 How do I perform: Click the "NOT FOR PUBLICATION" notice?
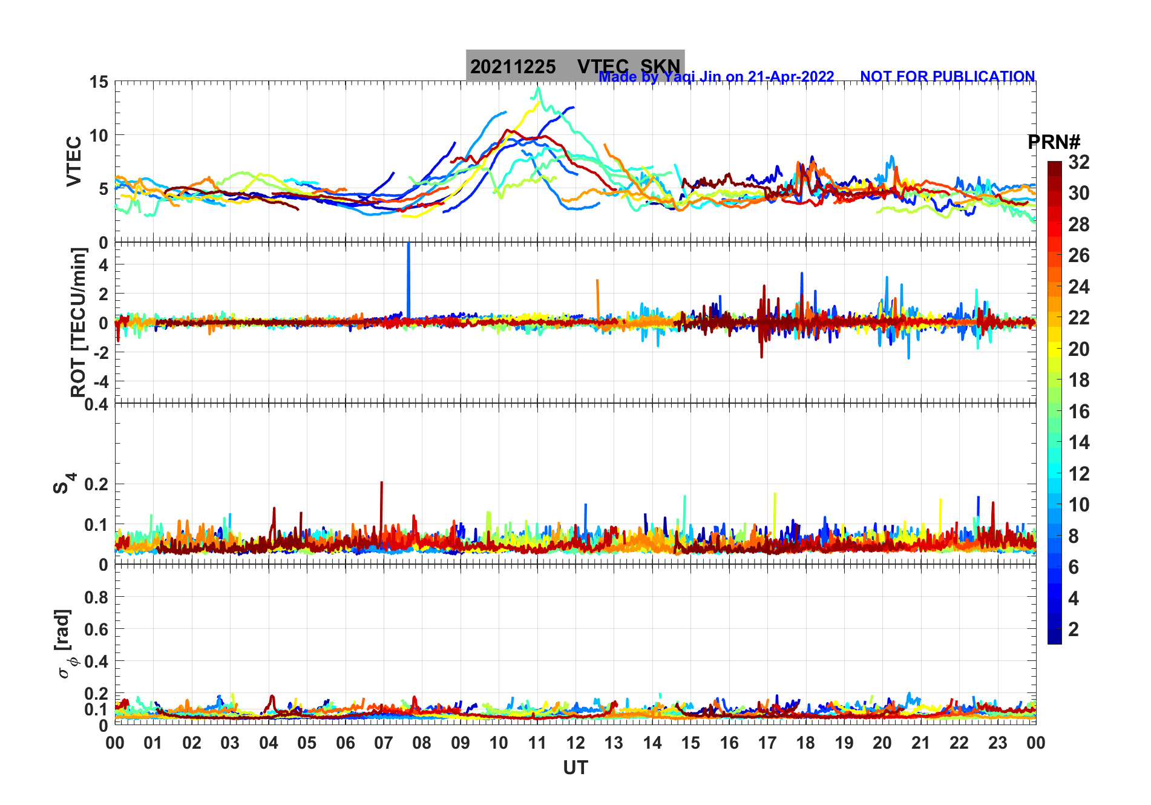point(948,77)
